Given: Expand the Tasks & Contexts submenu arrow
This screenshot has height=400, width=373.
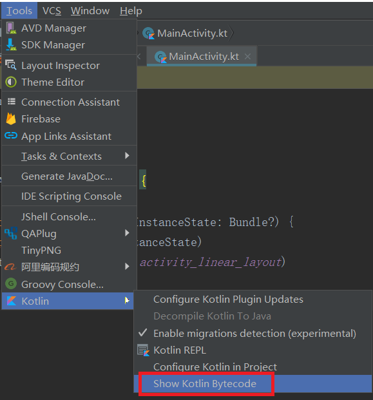Looking at the screenshot, I should pyautogui.click(x=127, y=156).
